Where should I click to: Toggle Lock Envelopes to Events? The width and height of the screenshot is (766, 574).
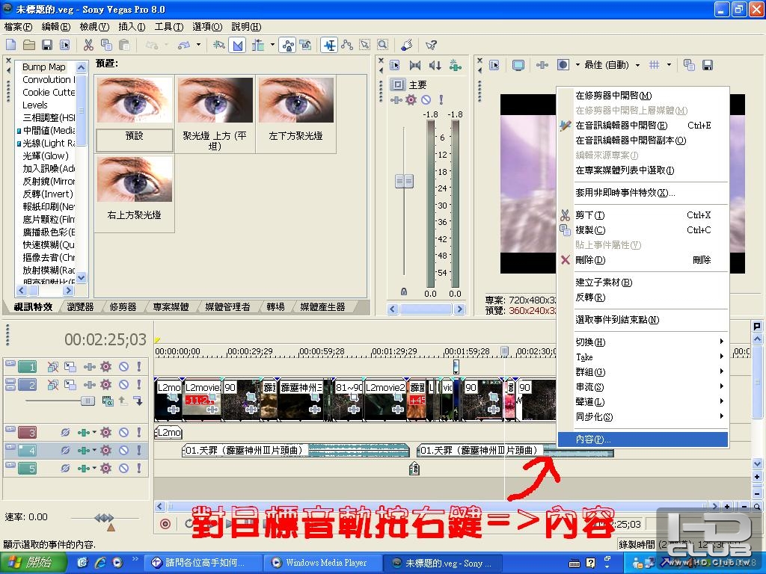point(288,46)
